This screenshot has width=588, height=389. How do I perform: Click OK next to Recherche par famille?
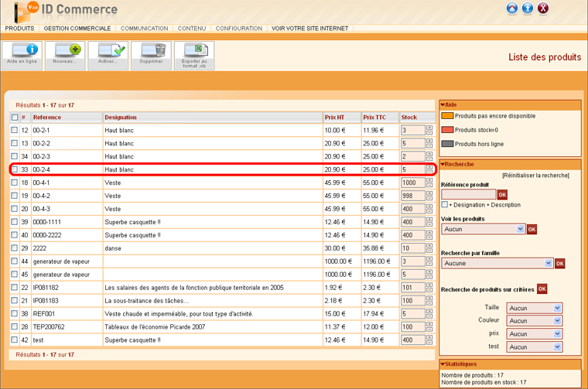[x=560, y=264]
